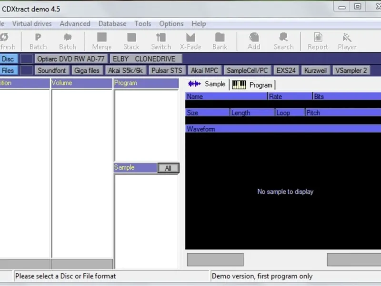Click the Name column header

(226, 97)
